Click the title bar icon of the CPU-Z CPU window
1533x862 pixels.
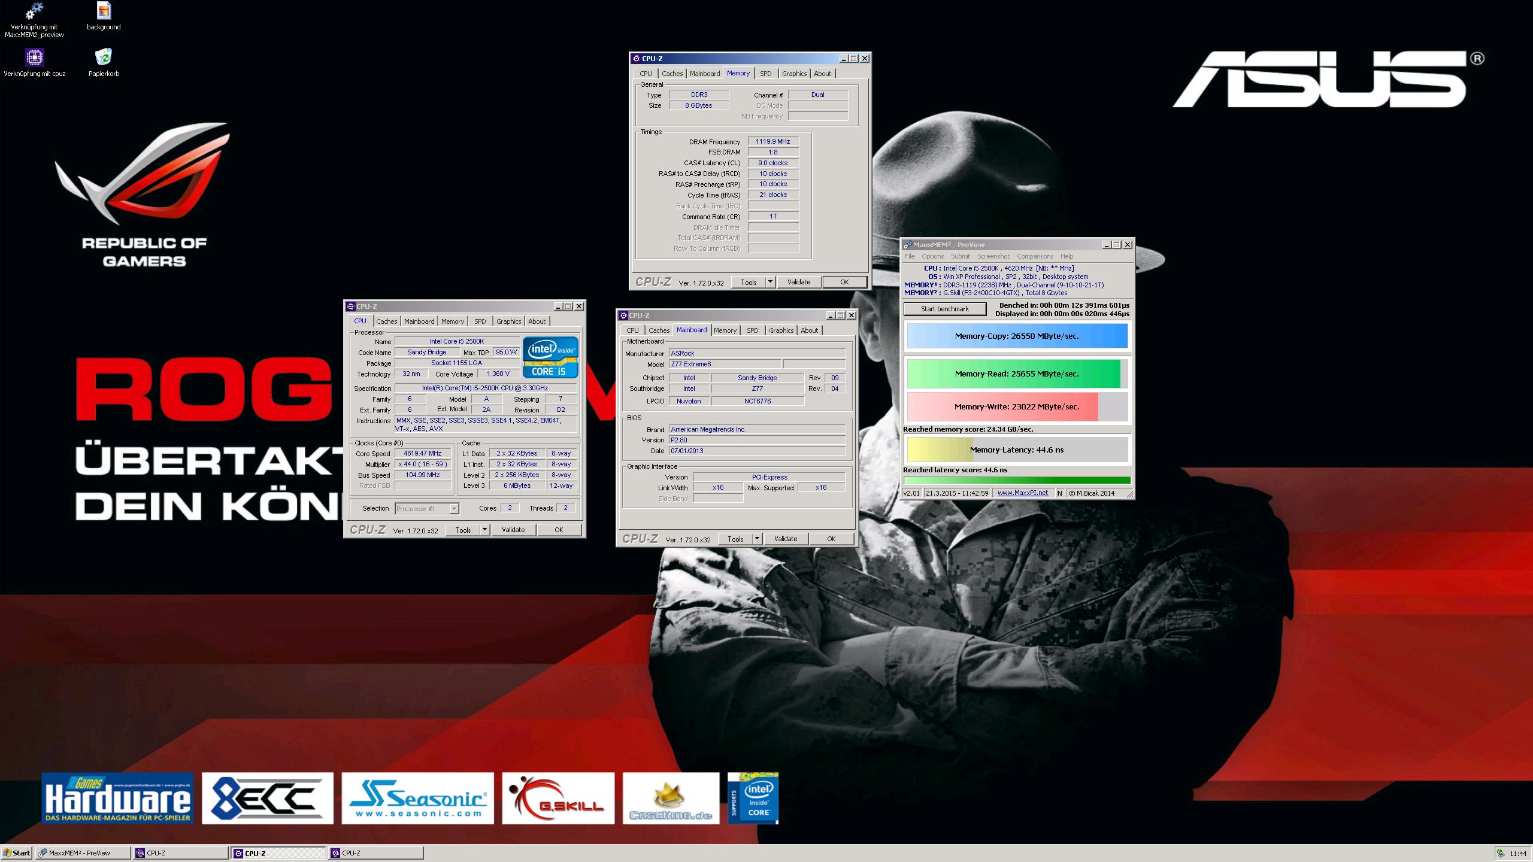point(351,306)
